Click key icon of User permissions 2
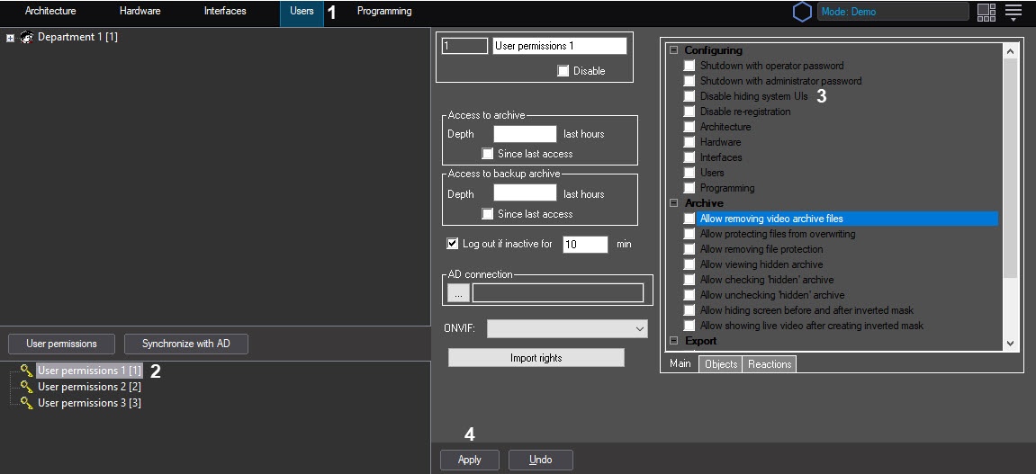This screenshot has width=1036, height=474. tap(27, 387)
